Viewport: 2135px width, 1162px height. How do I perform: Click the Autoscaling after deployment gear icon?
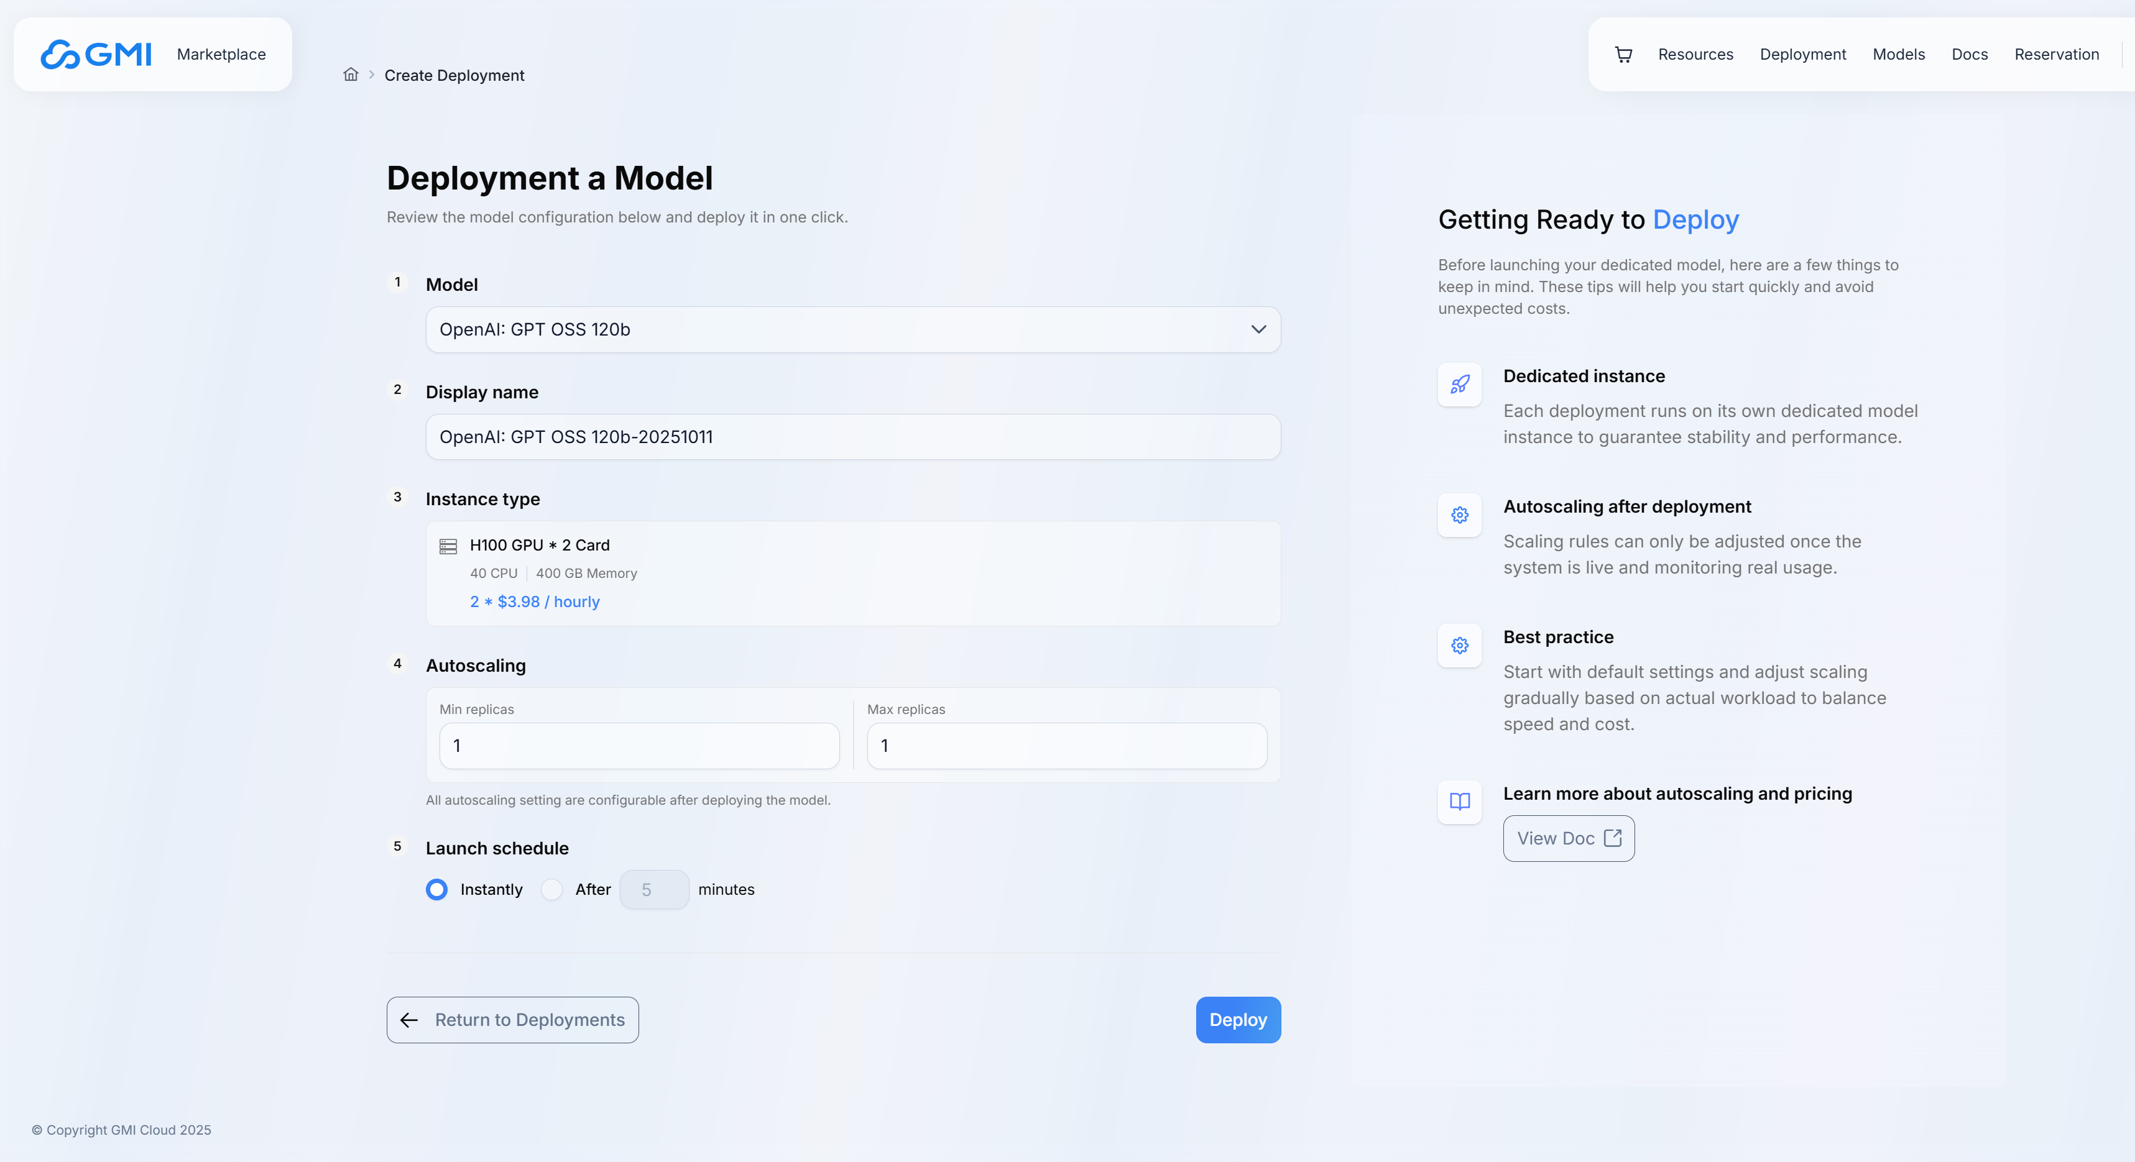tap(1460, 515)
